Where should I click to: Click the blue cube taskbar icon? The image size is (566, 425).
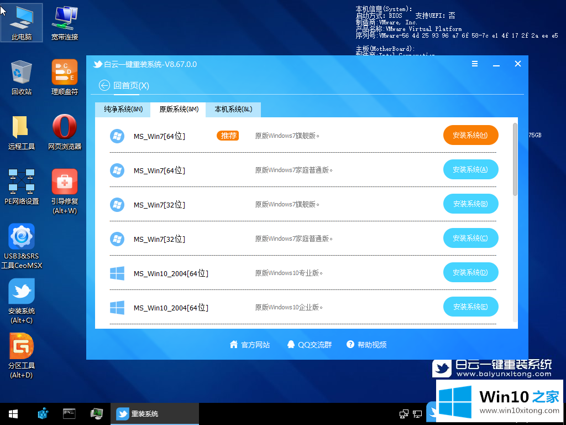click(x=43, y=414)
